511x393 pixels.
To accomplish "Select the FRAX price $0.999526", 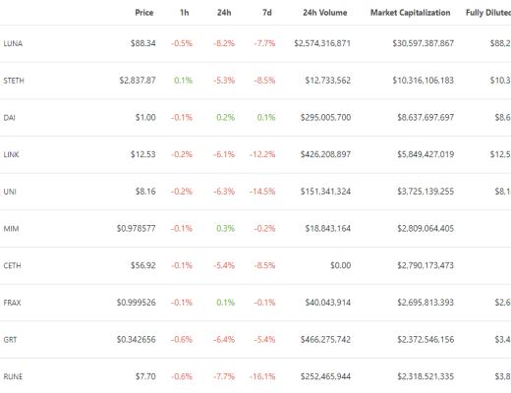I will tap(137, 303).
